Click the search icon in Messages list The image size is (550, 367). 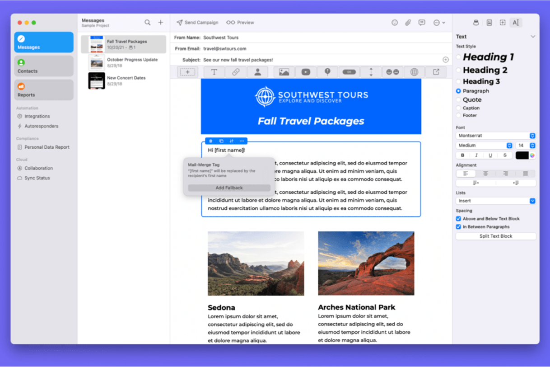click(x=148, y=22)
